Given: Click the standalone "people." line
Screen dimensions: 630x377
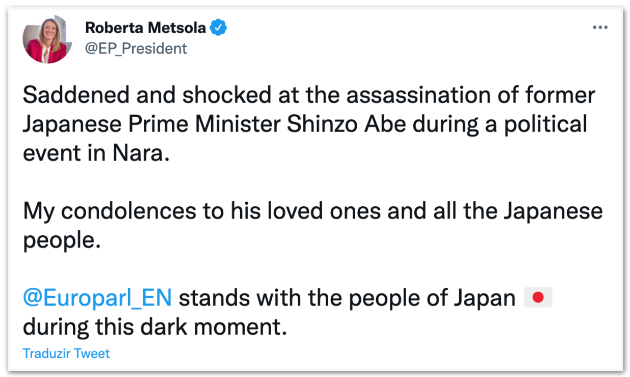Looking at the screenshot, I should 59,240.
